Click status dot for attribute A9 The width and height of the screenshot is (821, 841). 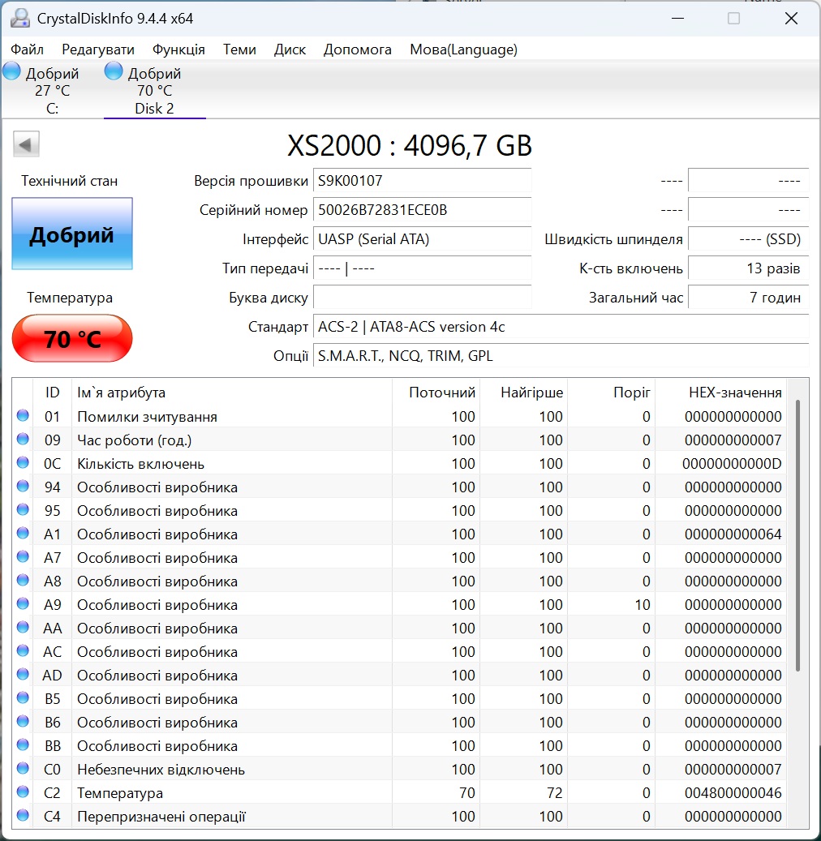click(23, 604)
